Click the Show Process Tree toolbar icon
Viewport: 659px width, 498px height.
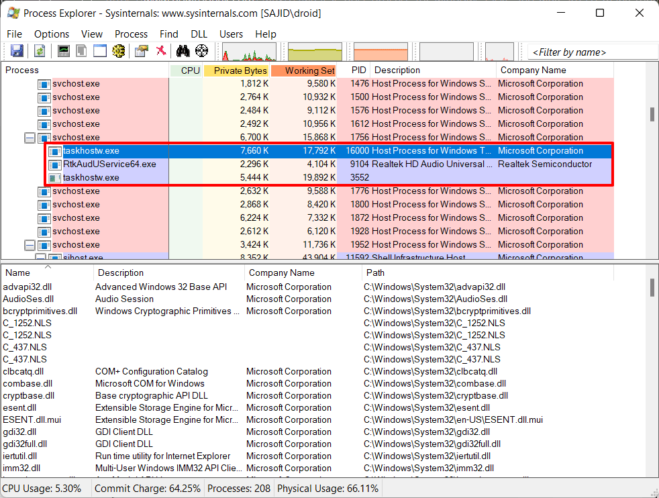tap(81, 51)
